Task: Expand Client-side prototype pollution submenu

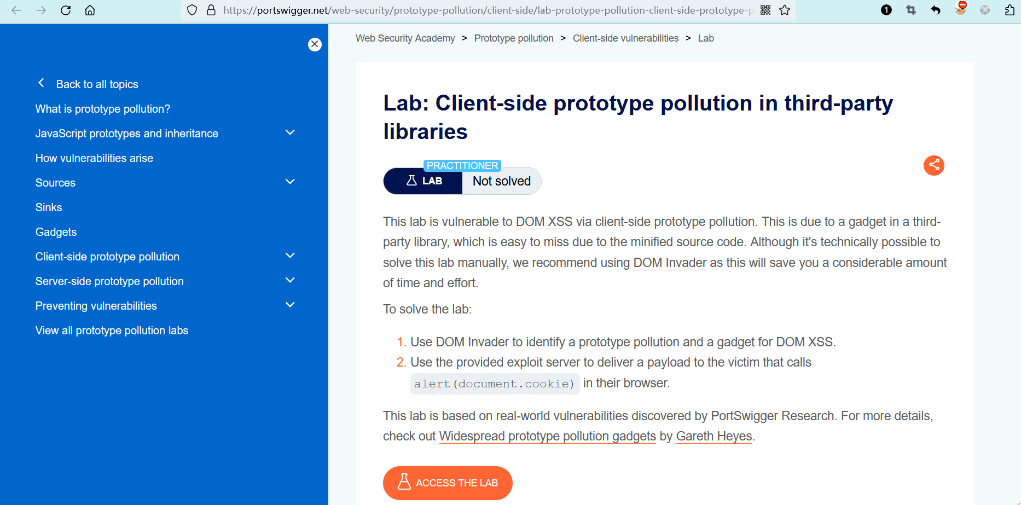Action: click(x=290, y=256)
